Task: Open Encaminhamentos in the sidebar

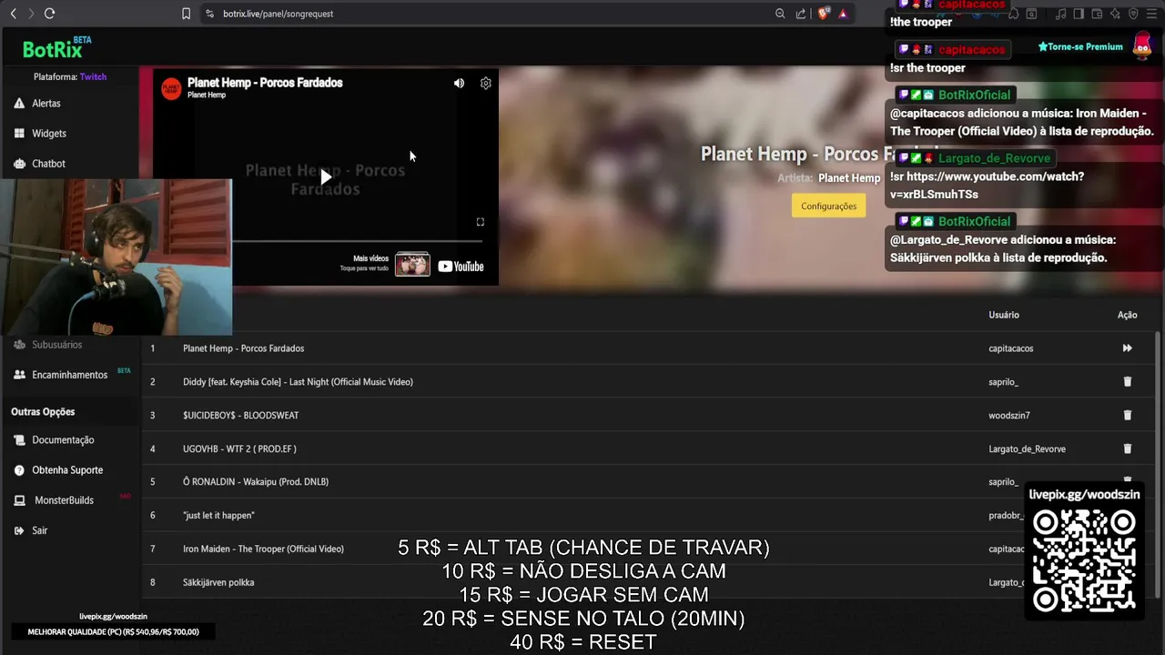Action: click(x=69, y=375)
